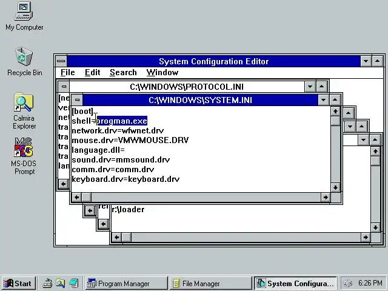Select the Calmira Explorer shortcut icon
The height and width of the screenshot is (291, 388).
click(x=24, y=111)
